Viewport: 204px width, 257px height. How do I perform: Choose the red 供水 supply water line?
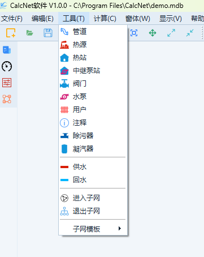point(64,167)
